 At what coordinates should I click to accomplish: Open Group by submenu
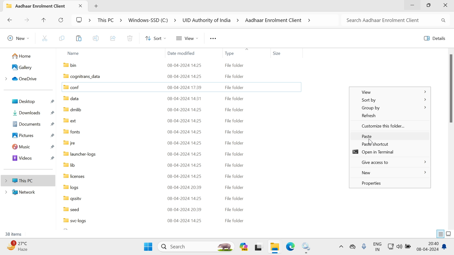[x=390, y=108]
